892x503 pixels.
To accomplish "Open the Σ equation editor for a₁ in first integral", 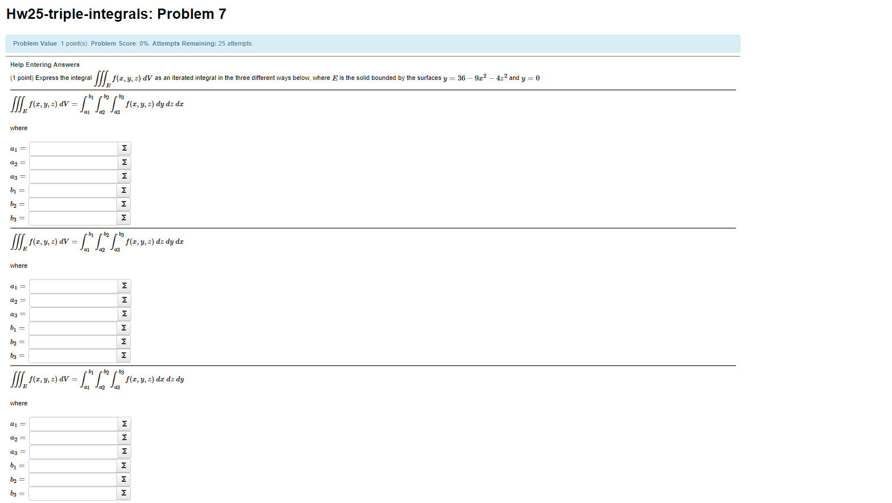I will [124, 148].
